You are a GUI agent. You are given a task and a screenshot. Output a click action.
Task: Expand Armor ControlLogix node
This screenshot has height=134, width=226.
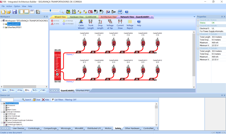coord(4,116)
